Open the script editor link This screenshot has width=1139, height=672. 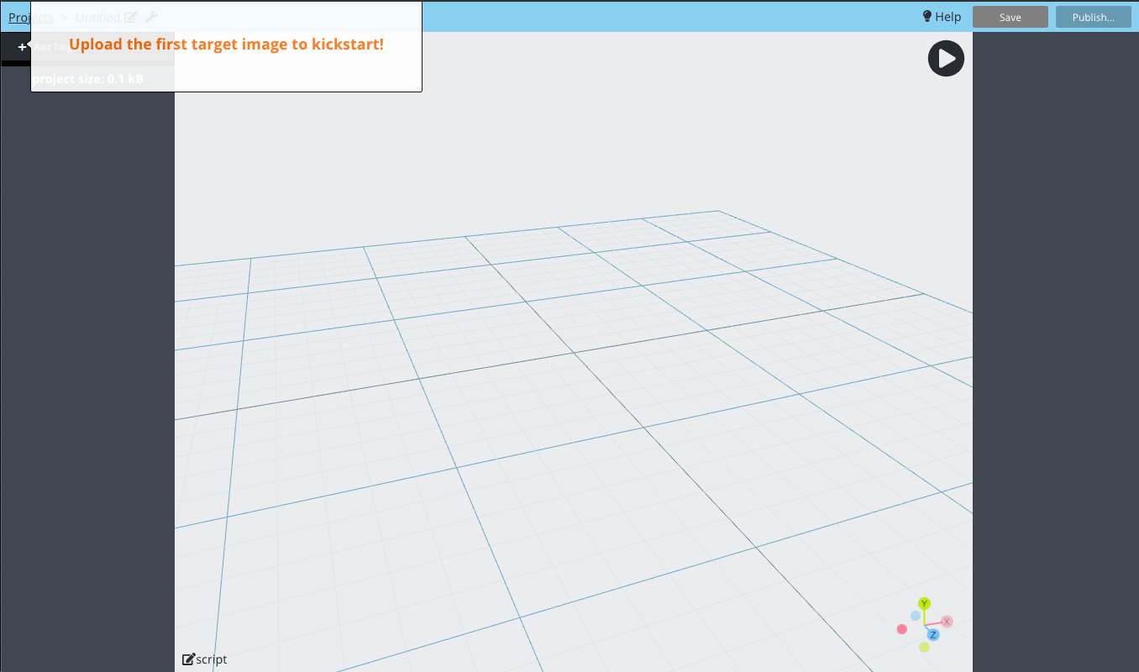(x=205, y=659)
